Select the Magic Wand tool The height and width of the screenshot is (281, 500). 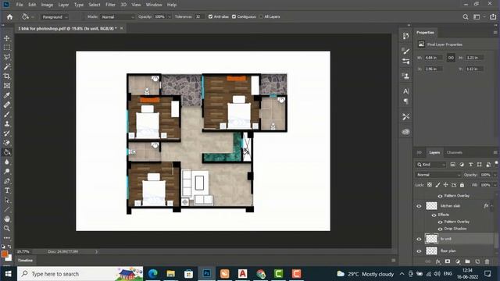7,67
